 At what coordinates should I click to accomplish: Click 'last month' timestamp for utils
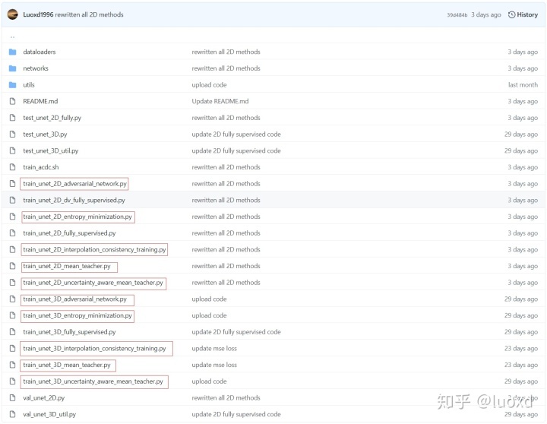(523, 85)
